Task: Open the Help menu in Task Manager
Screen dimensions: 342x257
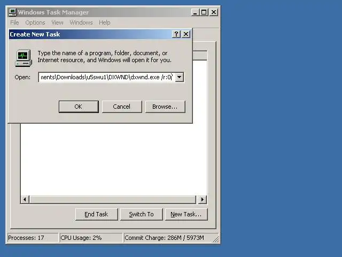Action: [105, 22]
